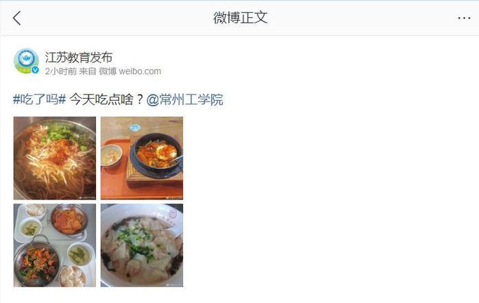The image size is (479, 303).
Task: Click the blue verified badge on avatar
Action: pyautogui.click(x=35, y=70)
